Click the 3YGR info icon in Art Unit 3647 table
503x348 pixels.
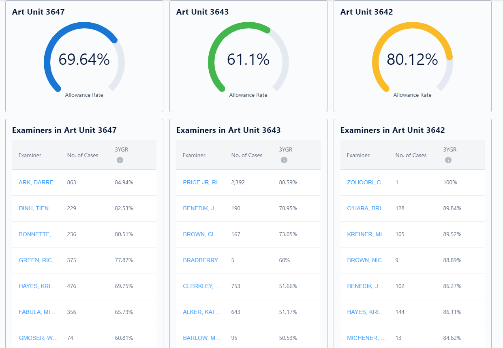[x=120, y=160]
